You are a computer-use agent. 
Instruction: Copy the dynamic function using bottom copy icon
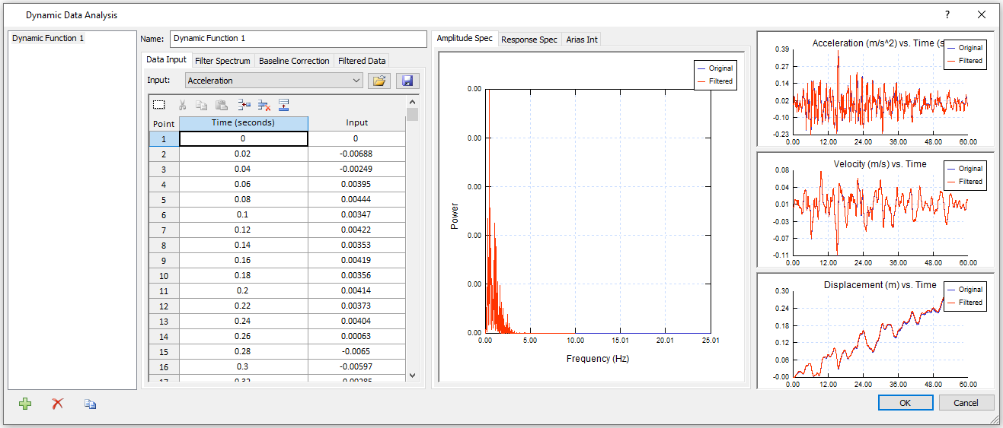90,404
